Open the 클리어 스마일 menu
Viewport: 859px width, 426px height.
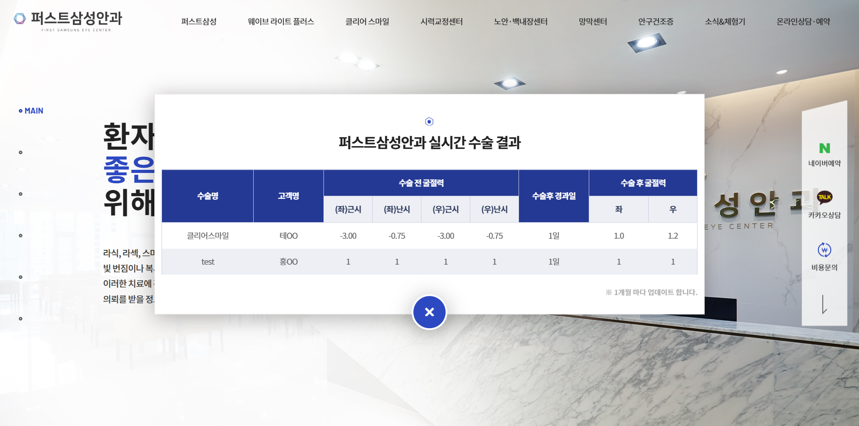click(x=367, y=21)
